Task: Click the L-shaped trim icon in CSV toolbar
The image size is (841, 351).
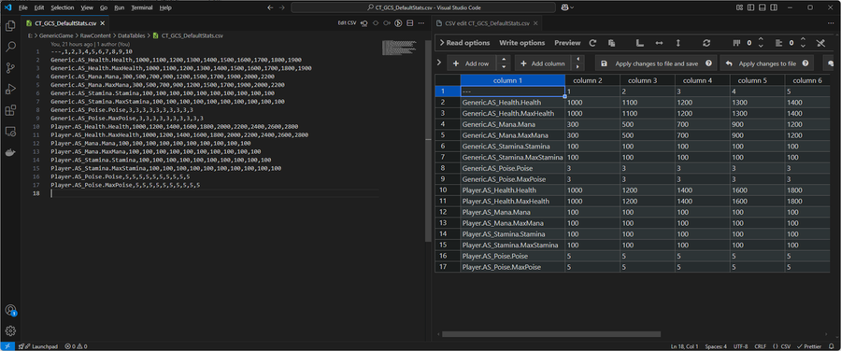Action: pos(639,43)
